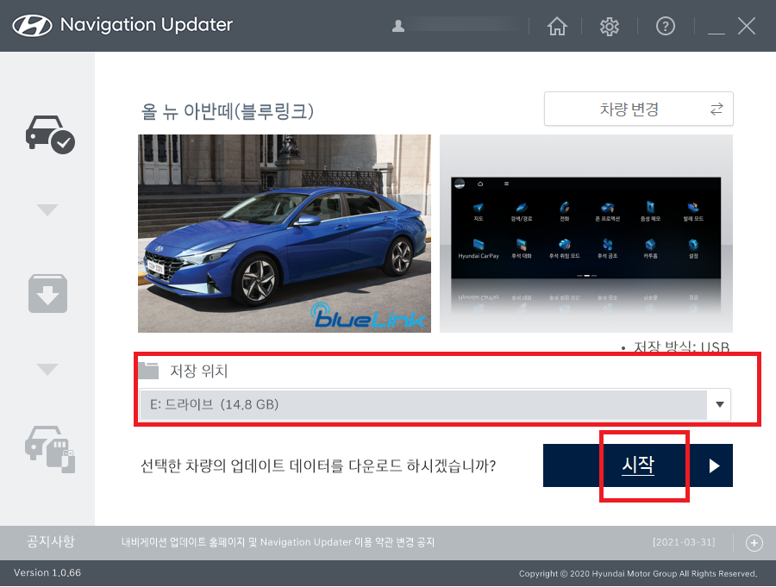
Task: Click the Hyundai copyright notice
Action: point(638,573)
